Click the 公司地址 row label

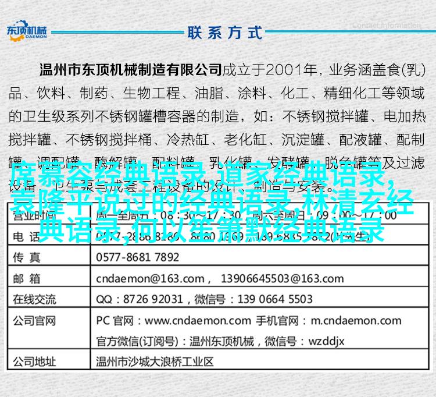pyautogui.click(x=34, y=362)
